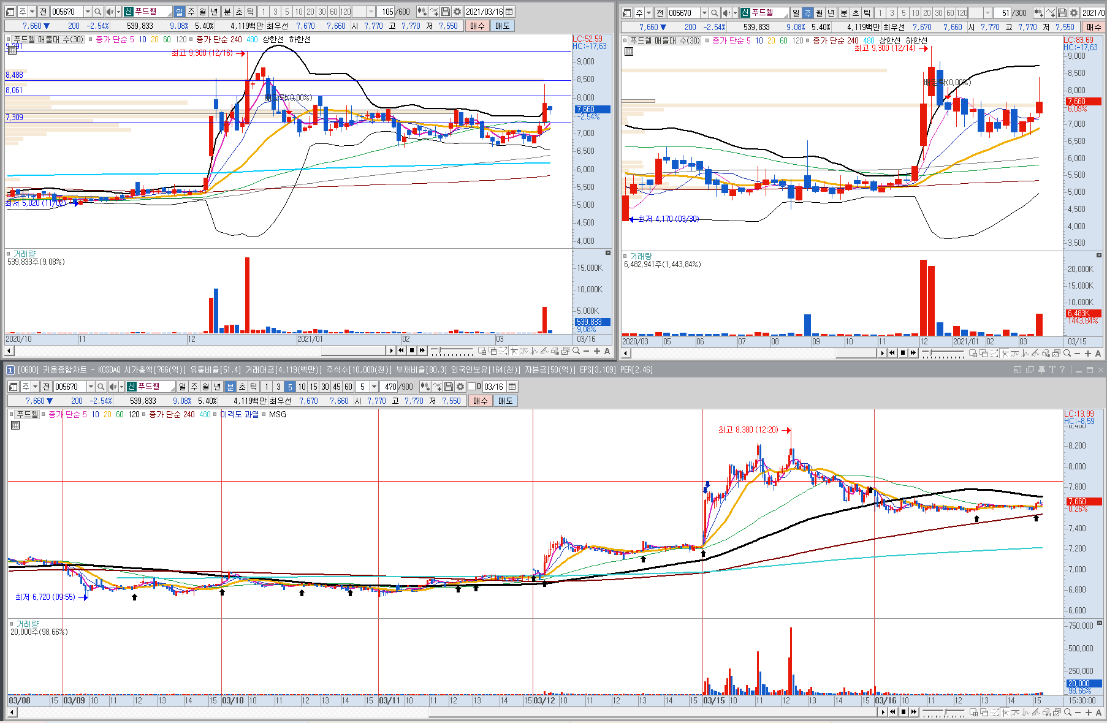Click 푸드웰 매물대 수(30) label in daily chart
The image size is (1107, 723).
[x=48, y=39]
